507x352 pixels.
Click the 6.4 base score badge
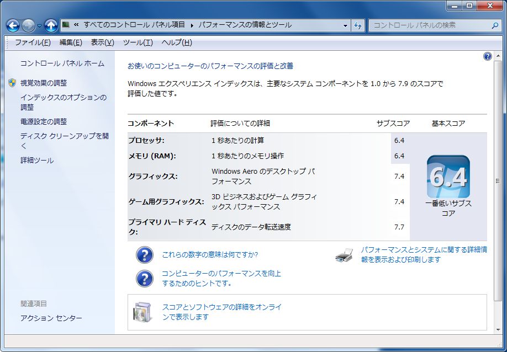click(448, 177)
